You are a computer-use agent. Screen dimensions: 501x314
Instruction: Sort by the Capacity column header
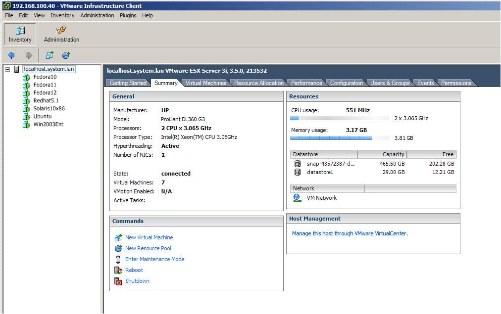pyautogui.click(x=382, y=154)
